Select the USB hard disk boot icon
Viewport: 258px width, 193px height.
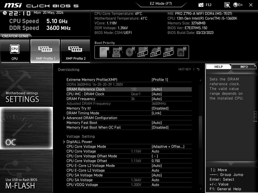(x=142, y=52)
